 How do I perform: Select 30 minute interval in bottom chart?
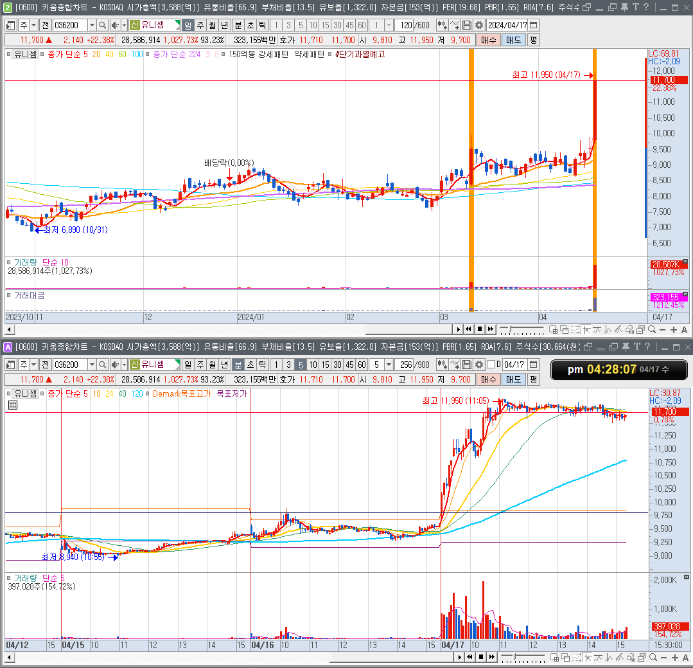tap(338, 365)
